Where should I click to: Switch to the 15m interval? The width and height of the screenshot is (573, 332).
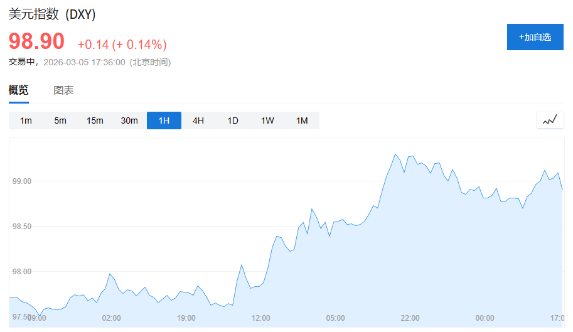(95, 120)
